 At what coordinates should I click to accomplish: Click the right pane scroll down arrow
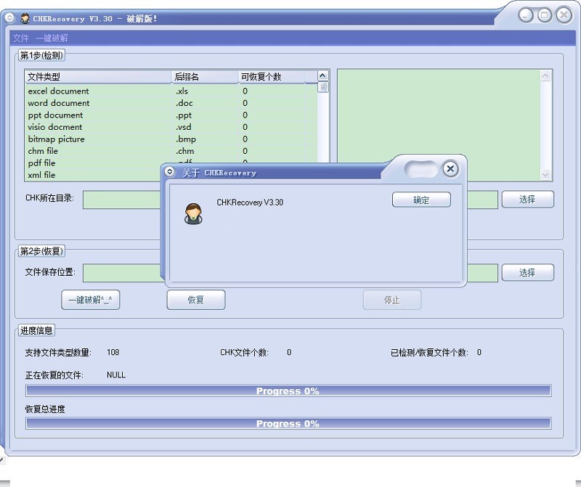[x=545, y=174]
